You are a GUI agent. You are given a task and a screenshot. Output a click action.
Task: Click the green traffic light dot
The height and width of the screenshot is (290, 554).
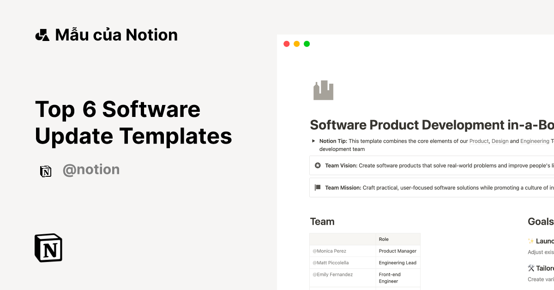point(307,43)
